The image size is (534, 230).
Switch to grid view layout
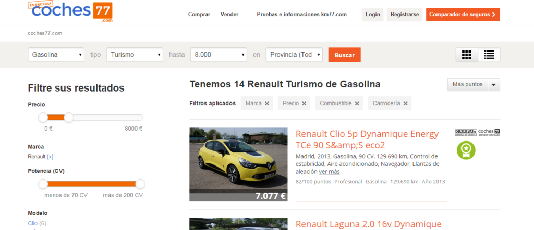(x=467, y=55)
